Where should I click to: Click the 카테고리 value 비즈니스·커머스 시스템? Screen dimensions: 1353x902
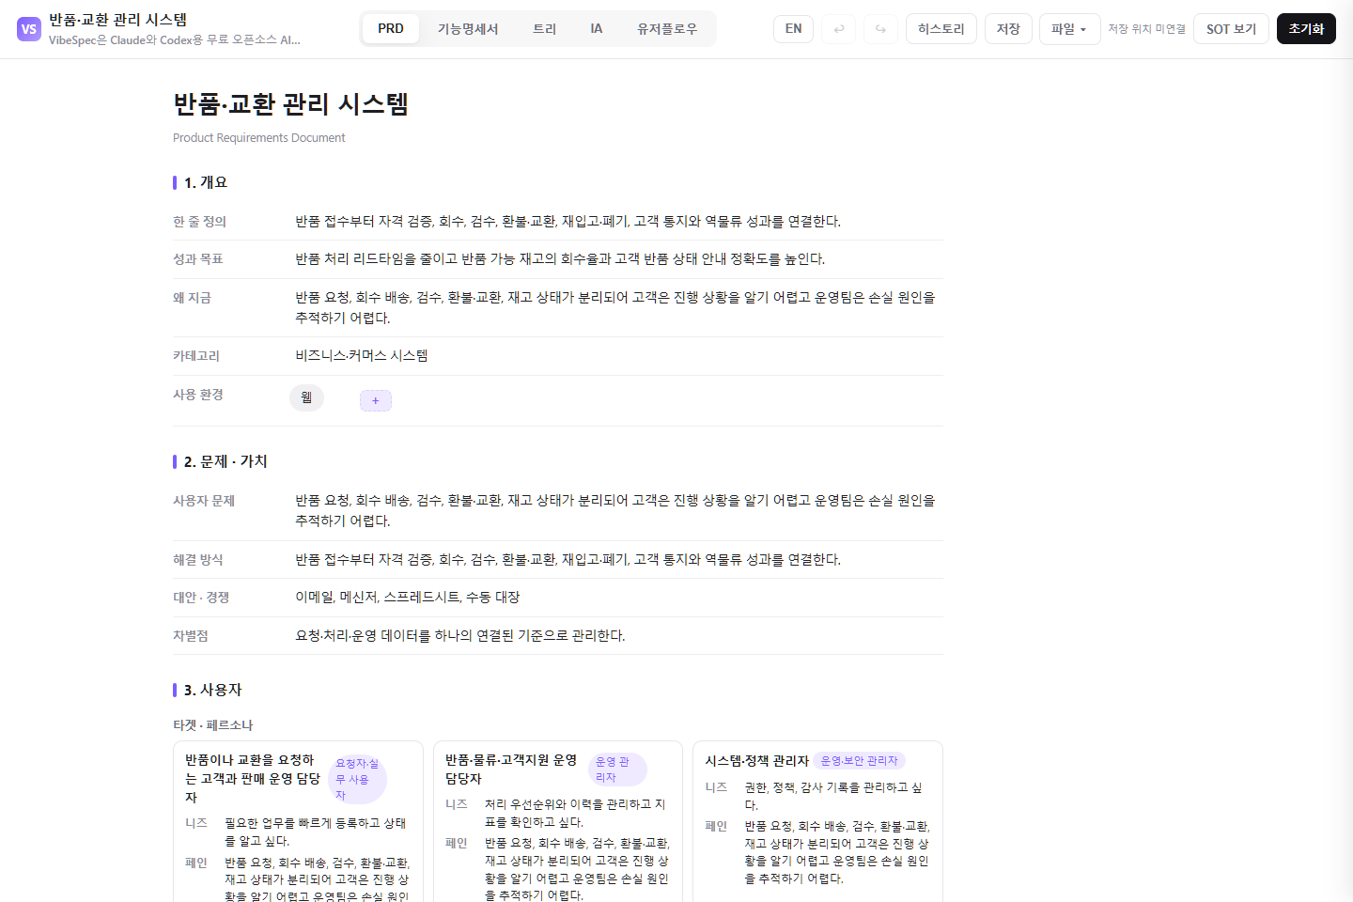point(362,356)
